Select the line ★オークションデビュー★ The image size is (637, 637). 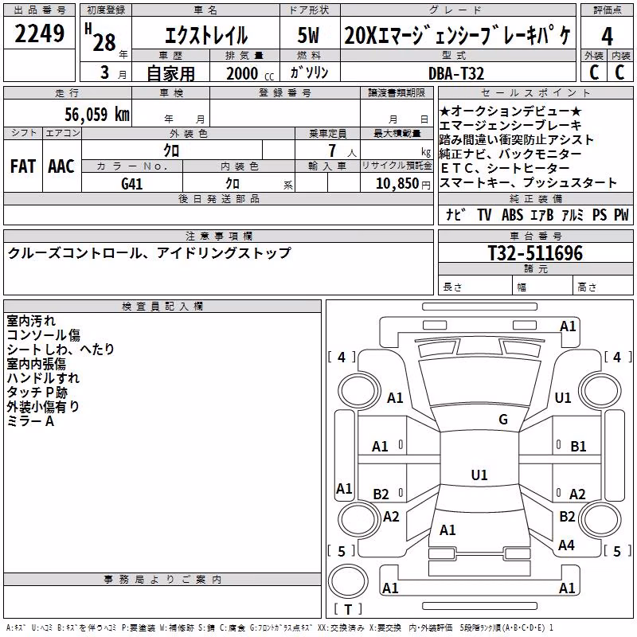click(510, 111)
